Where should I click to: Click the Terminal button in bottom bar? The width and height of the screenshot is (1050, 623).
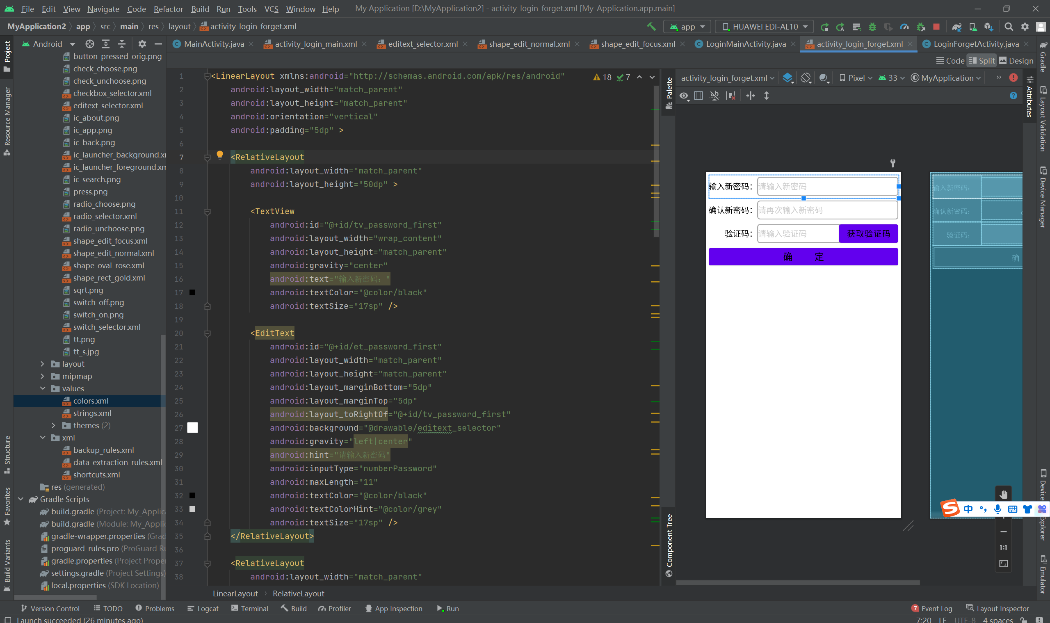(x=249, y=608)
